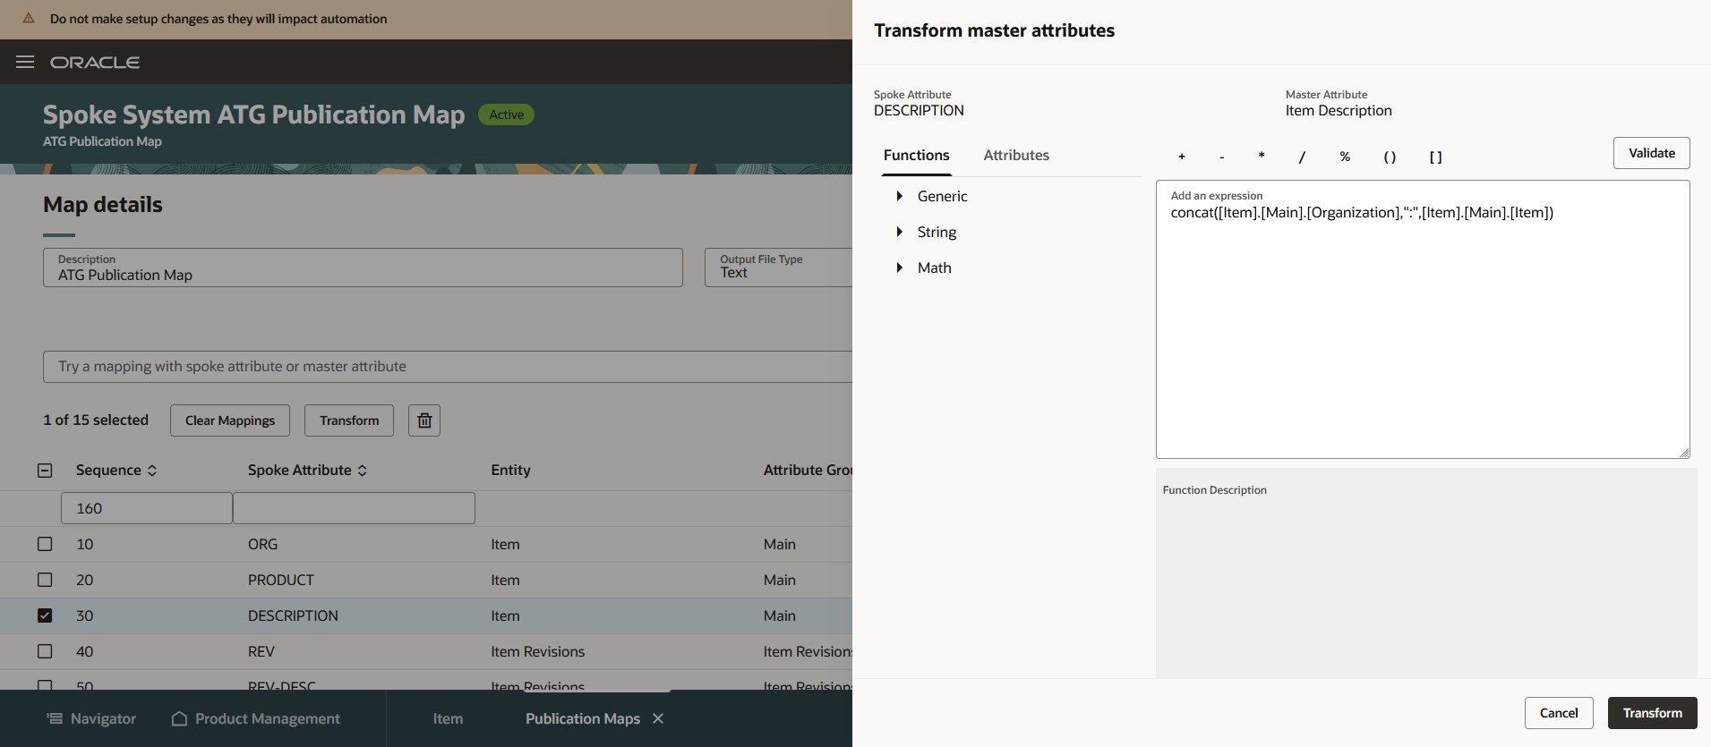The height and width of the screenshot is (747, 1711).
Task: Focus the mapping search box
Action: coord(448,367)
